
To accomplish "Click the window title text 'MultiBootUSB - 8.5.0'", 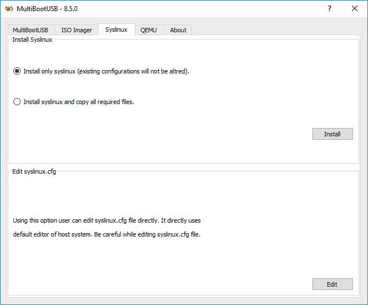I will click(x=47, y=9).
